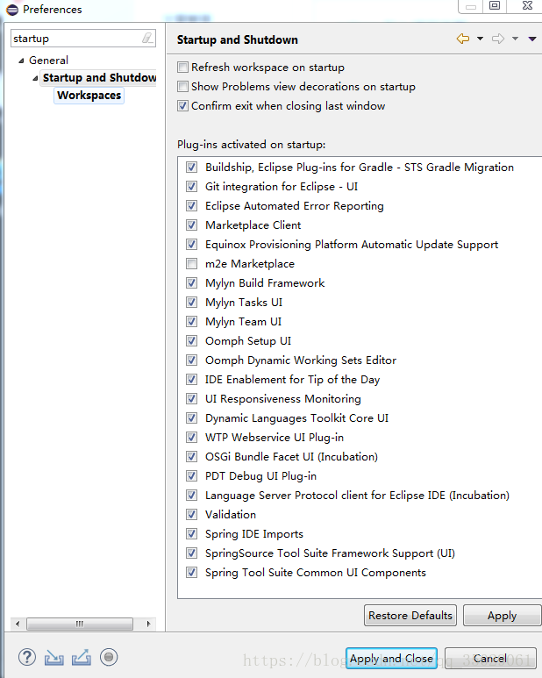Click the grayed Forward arrow icon
542x678 pixels.
click(x=498, y=39)
